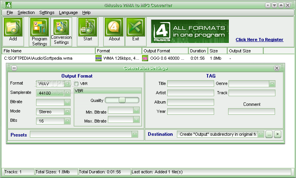Click the OGG output format icon in file row
The width and height of the screenshot is (296, 178).
pos(145,58)
